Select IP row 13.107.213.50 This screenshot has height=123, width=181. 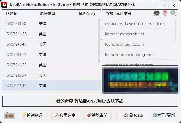click(50, 23)
